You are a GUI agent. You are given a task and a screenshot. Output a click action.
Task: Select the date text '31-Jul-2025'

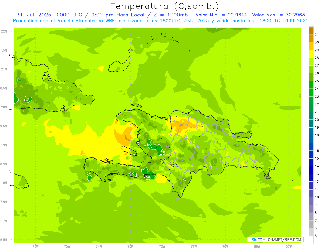click(34, 15)
